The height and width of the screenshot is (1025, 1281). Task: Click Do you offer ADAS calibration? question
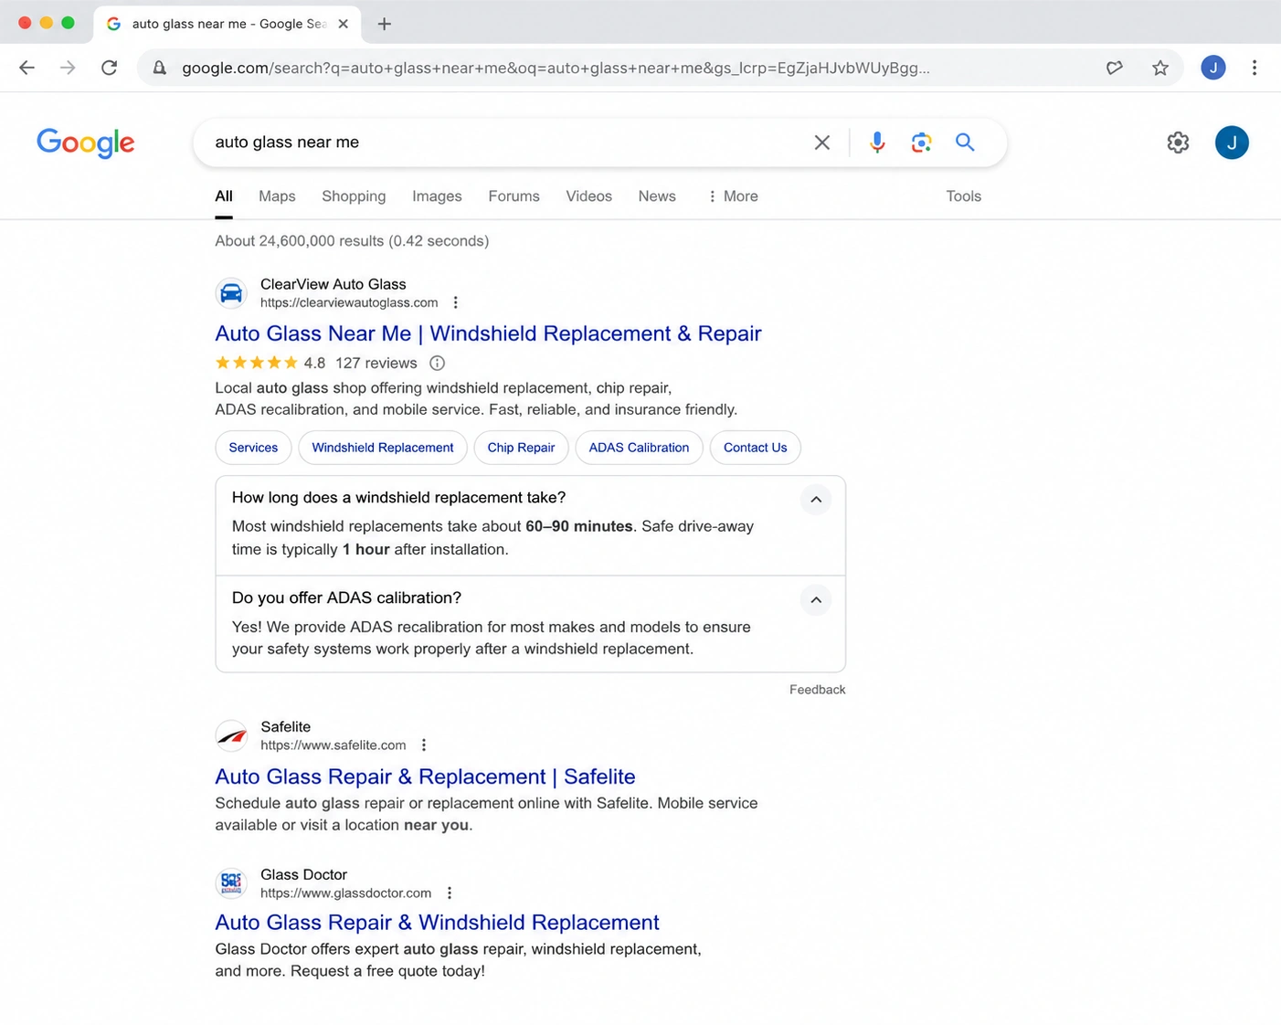pos(346,598)
